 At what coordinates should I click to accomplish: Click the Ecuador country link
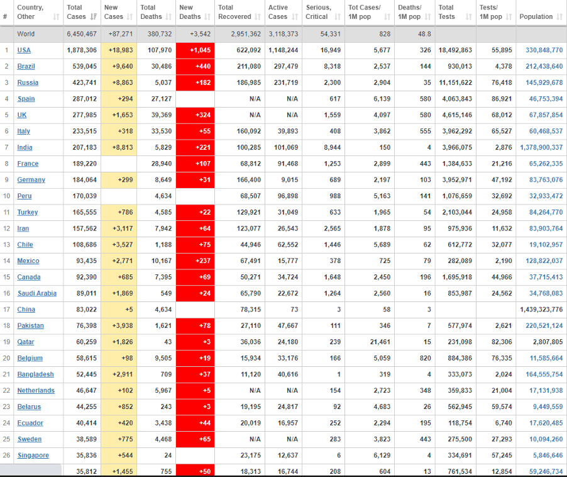click(30, 423)
